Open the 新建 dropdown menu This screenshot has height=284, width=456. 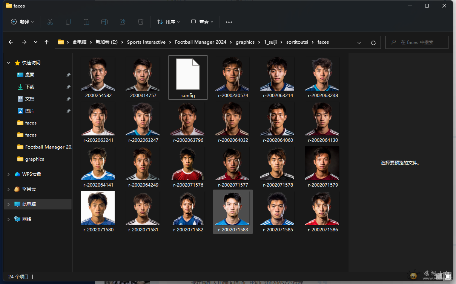(22, 22)
